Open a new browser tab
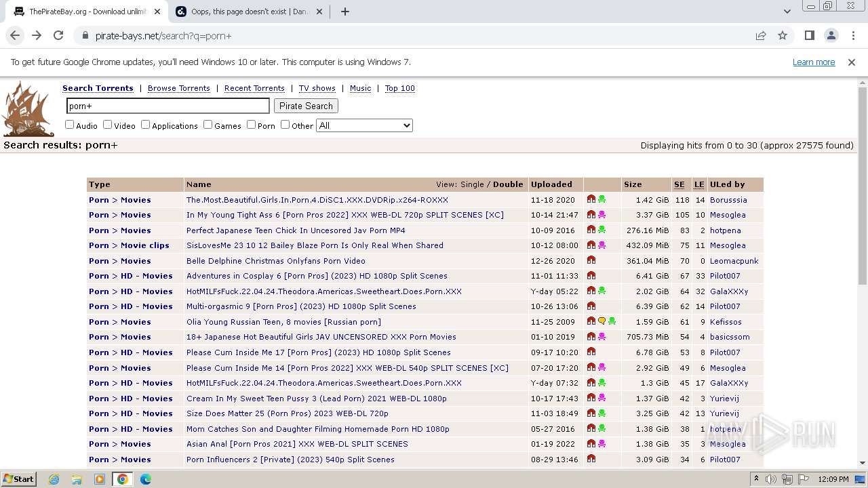868x488 pixels. pos(344,12)
